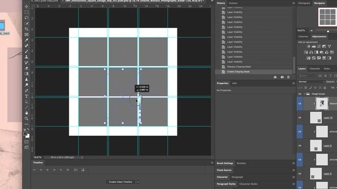Open the Edit Toolbar three-dots button

tap(26, 124)
